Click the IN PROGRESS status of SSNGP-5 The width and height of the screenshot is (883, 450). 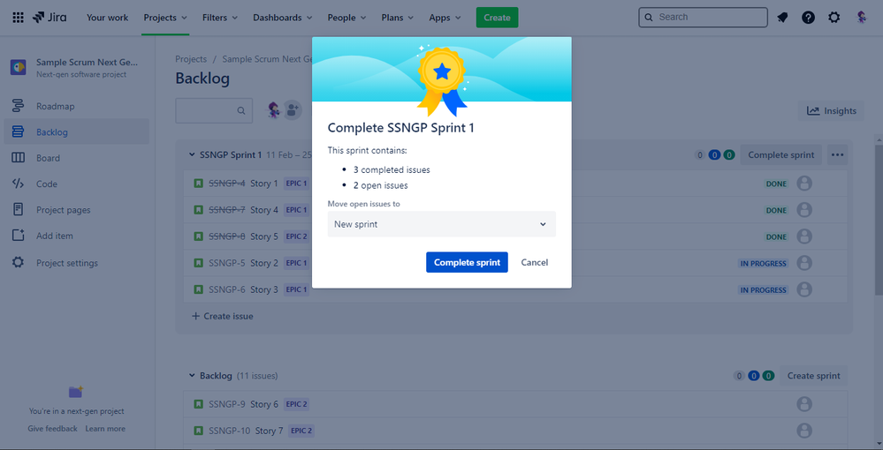click(764, 263)
